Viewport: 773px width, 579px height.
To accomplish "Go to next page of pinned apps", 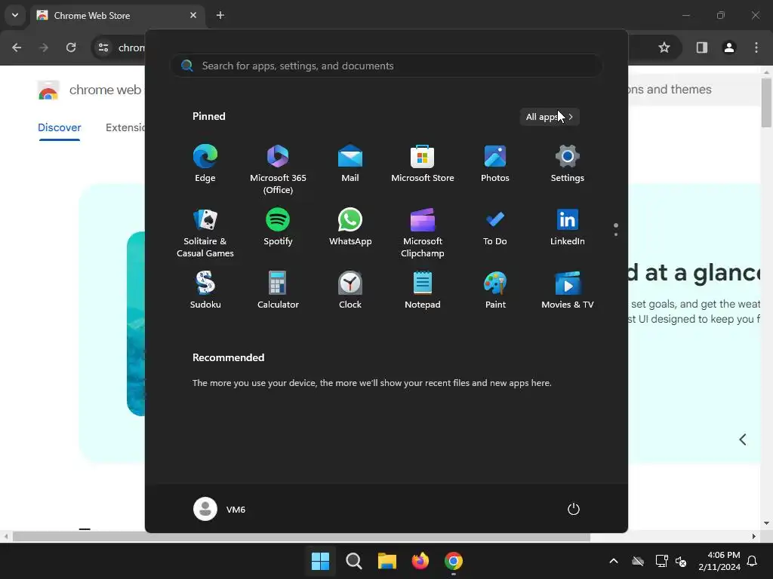I will [x=616, y=234].
